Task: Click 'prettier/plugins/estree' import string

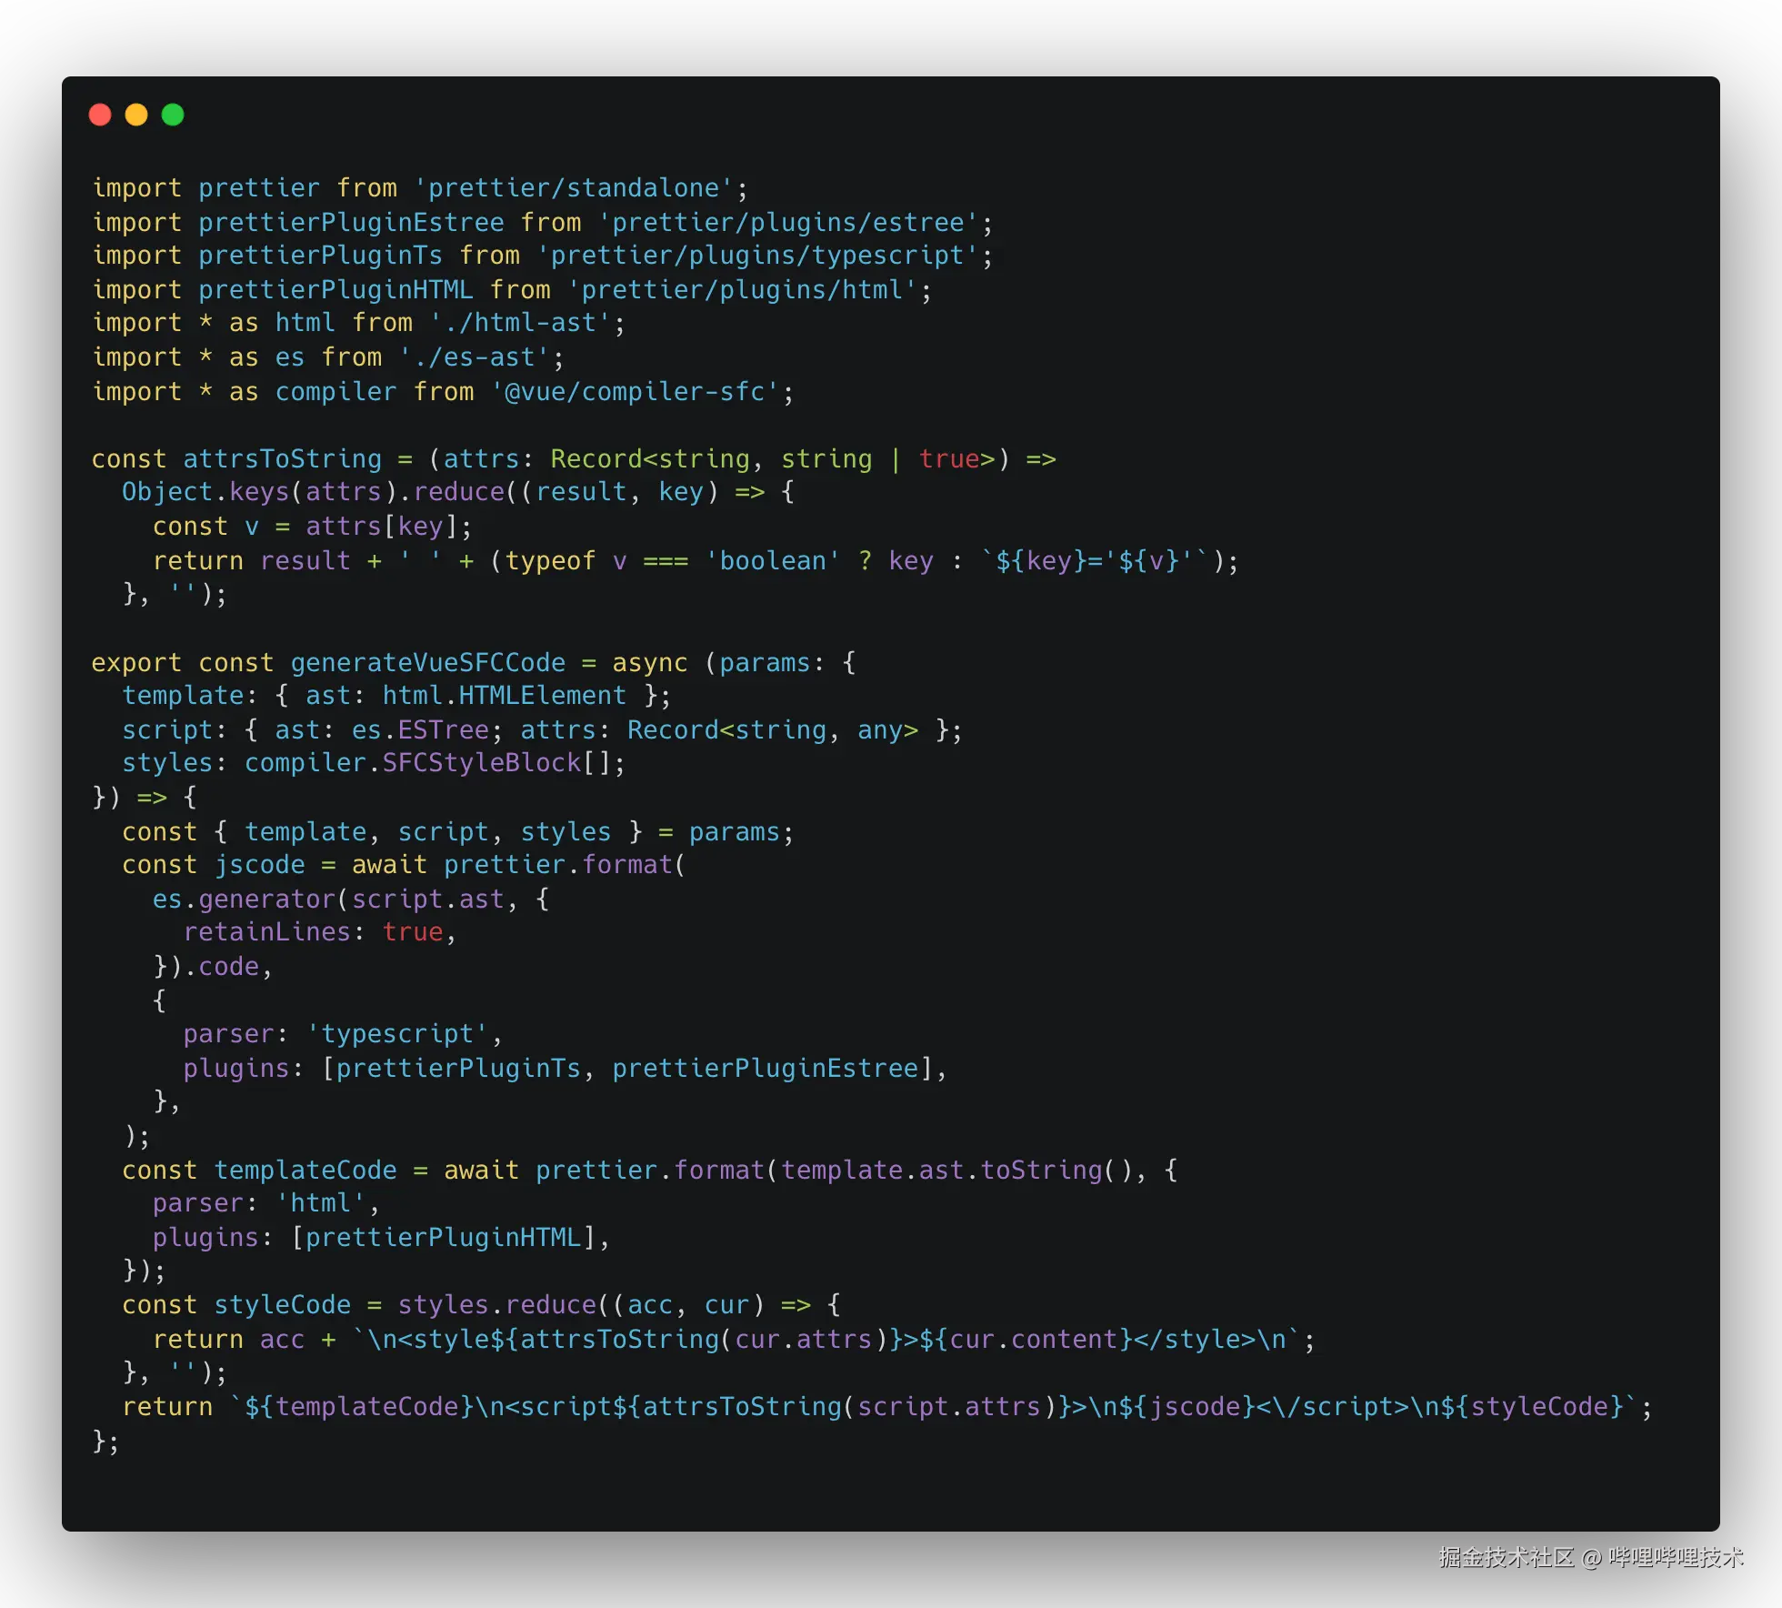Action: coord(787,223)
